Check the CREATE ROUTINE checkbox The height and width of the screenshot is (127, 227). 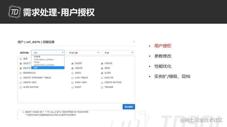(x=102, y=82)
